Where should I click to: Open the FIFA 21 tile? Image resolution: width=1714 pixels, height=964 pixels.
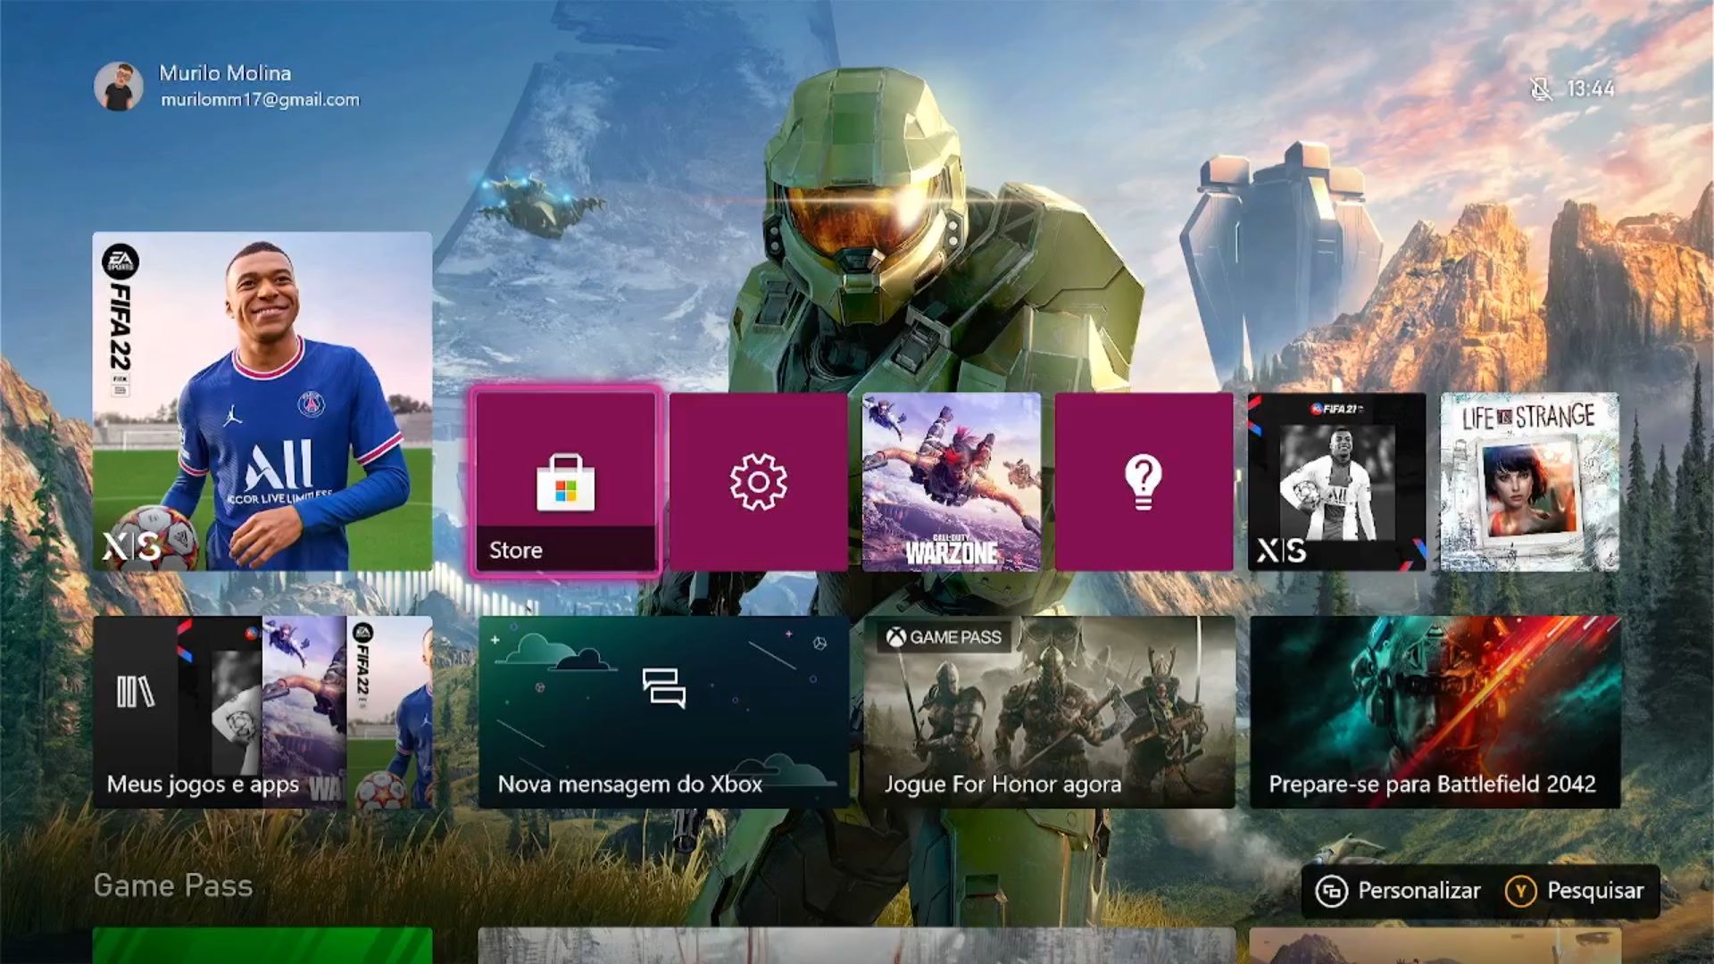1337,480
